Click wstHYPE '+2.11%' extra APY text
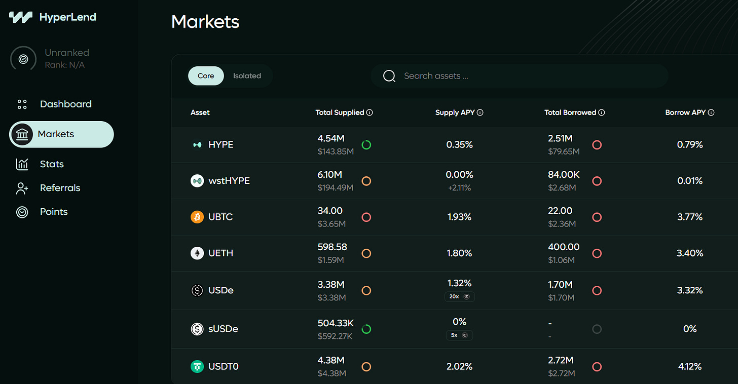Viewport: 738px width, 384px height. 459,188
